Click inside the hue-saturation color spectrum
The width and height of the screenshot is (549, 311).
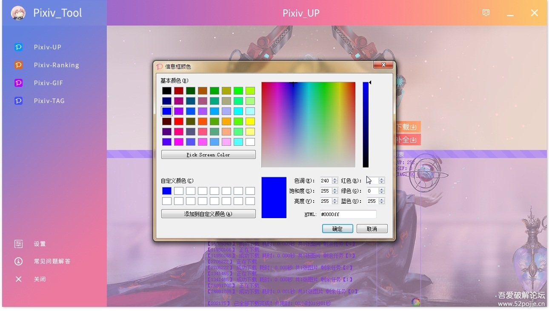(x=308, y=124)
